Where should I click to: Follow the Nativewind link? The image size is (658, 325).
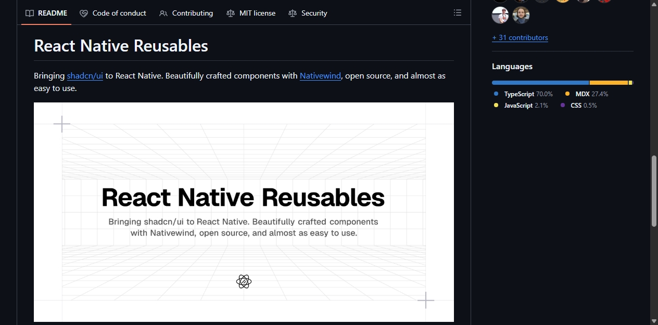[x=320, y=76]
